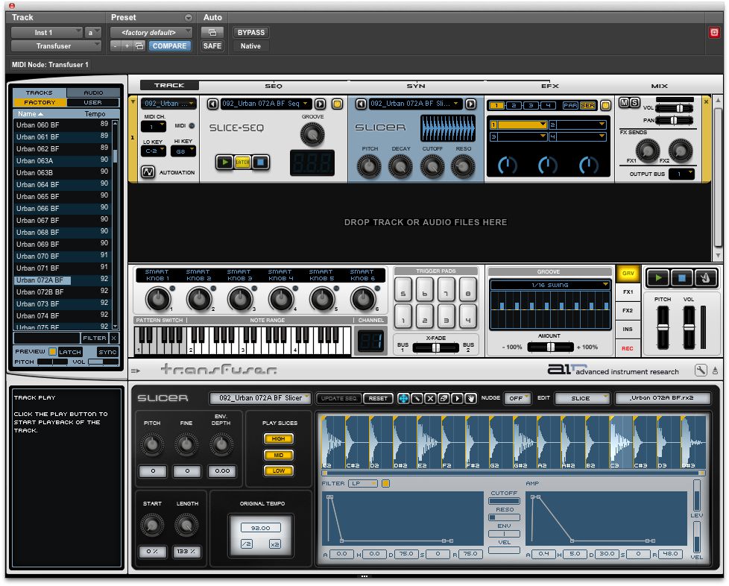Stop the Slice-Seq with its blue stop button

(x=260, y=162)
